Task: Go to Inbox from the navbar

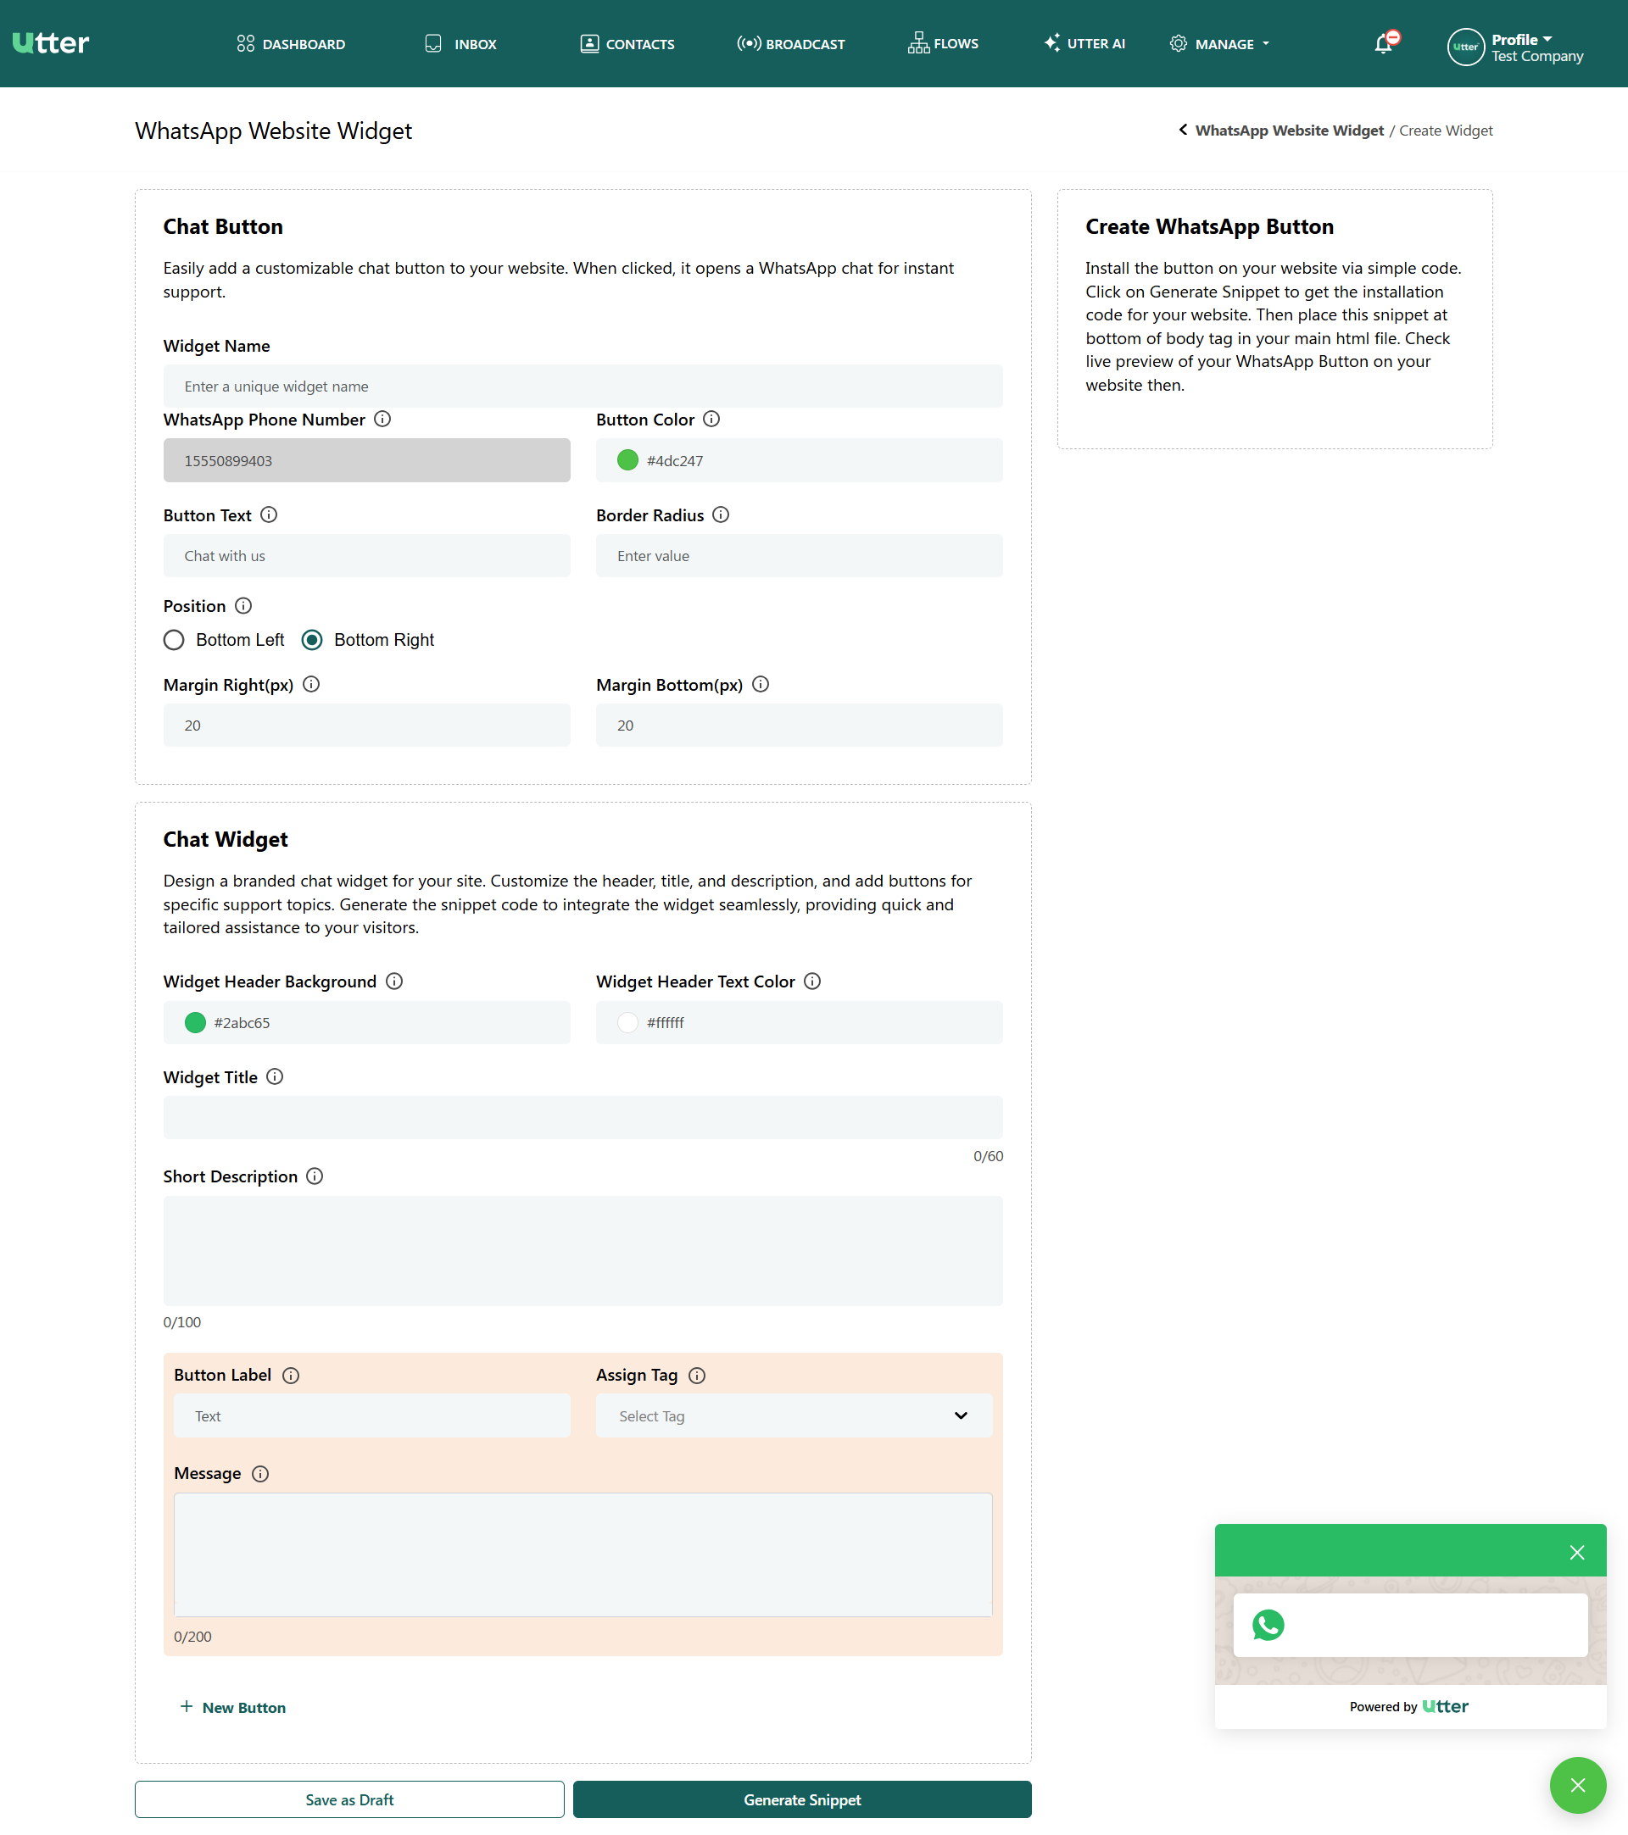Action: pyautogui.click(x=460, y=44)
